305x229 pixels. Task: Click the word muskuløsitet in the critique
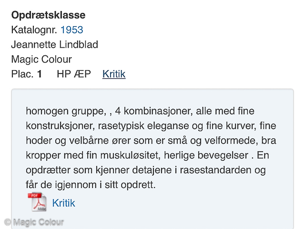(130, 156)
